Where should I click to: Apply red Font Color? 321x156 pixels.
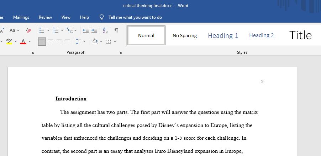coord(23,42)
